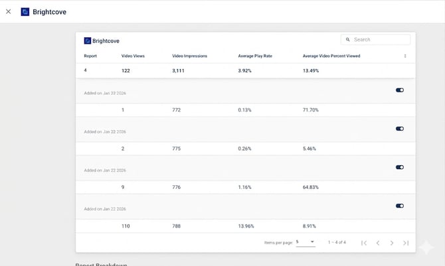Sort by the Report column header
The width and height of the screenshot is (445, 266).
[90, 56]
